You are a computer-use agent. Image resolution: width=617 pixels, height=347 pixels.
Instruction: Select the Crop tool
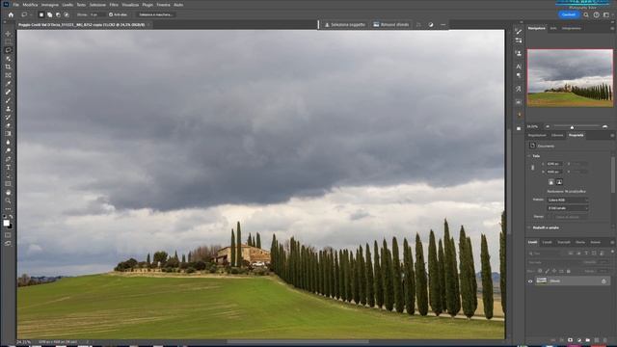coord(8,67)
